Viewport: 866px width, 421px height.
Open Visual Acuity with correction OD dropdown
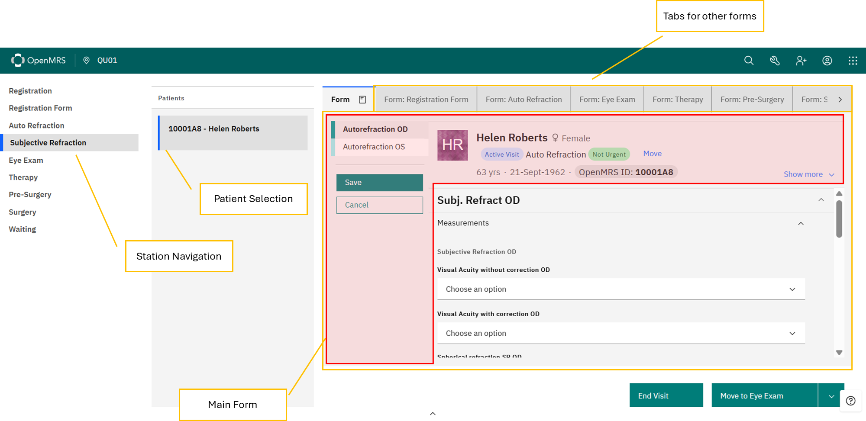pos(620,333)
